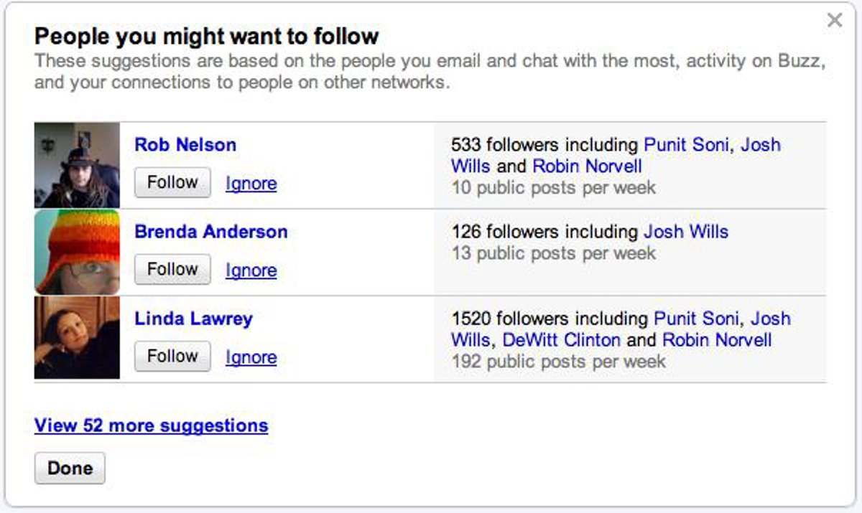Image resolution: width=862 pixels, height=513 pixels.
Task: Open Linda Lawrey's profile picture
Action: click(x=77, y=338)
